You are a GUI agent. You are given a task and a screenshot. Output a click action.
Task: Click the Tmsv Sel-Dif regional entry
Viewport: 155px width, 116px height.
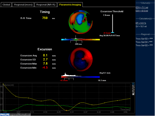(x=144, y=42)
